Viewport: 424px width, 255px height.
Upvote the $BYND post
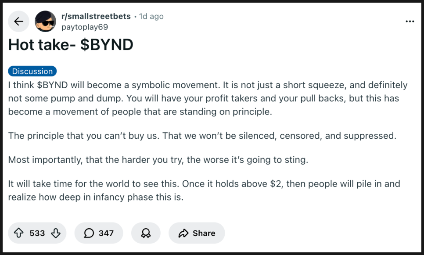18,233
